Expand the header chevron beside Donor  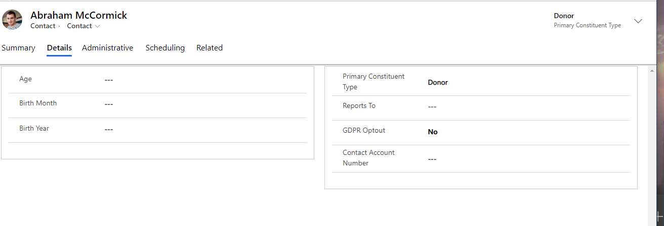pos(638,21)
